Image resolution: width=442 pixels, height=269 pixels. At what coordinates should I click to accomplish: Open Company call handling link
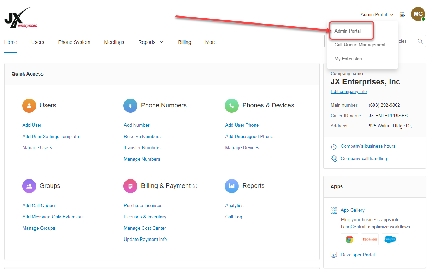(x=364, y=158)
